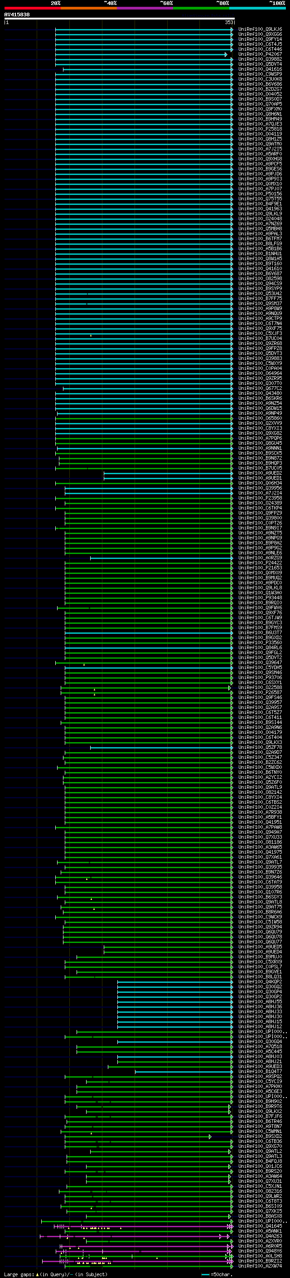Select label UniRef100_Q39647
Image resolution: width=290 pixels, height=1278 pixels.
260,663
